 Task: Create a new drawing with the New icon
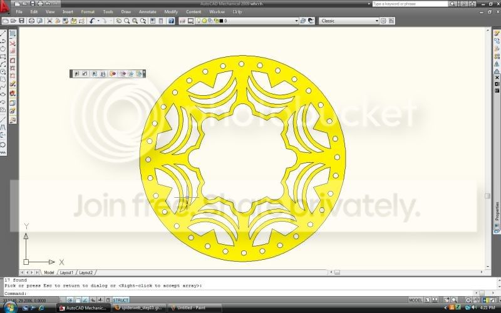[x=6, y=21]
